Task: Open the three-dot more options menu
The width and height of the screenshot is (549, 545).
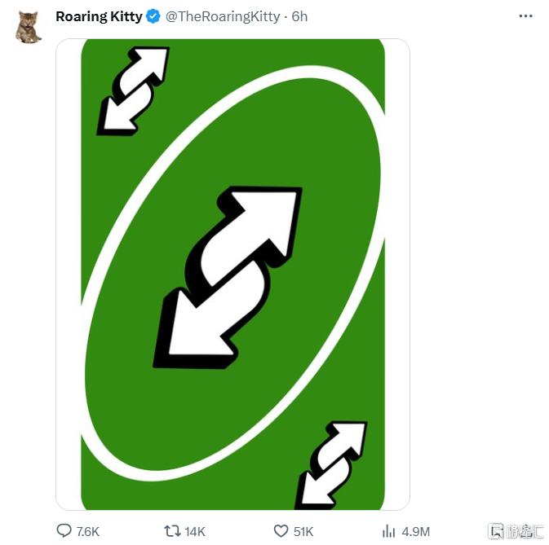Action: coord(528,16)
